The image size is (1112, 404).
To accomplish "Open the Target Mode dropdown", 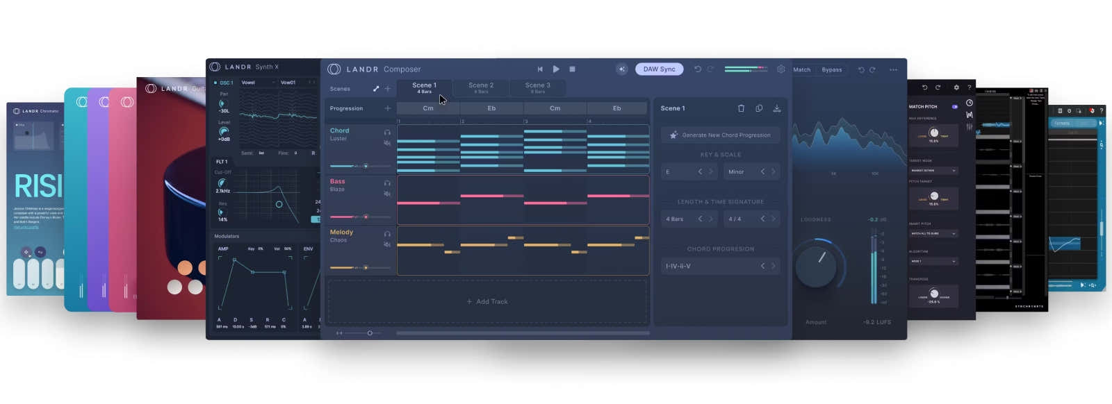I will pos(933,171).
